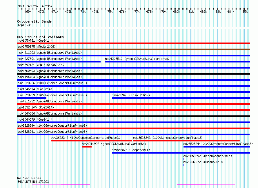This screenshot has width=258, height=188.
Task: Click the black bar for nsv4560503
Action: pos(133,74)
